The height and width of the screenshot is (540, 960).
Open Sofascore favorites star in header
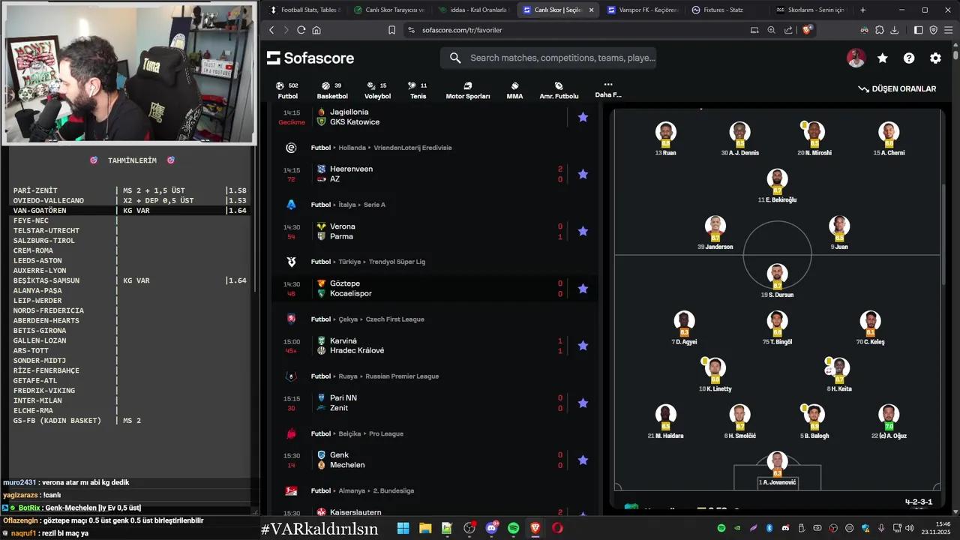pos(883,58)
